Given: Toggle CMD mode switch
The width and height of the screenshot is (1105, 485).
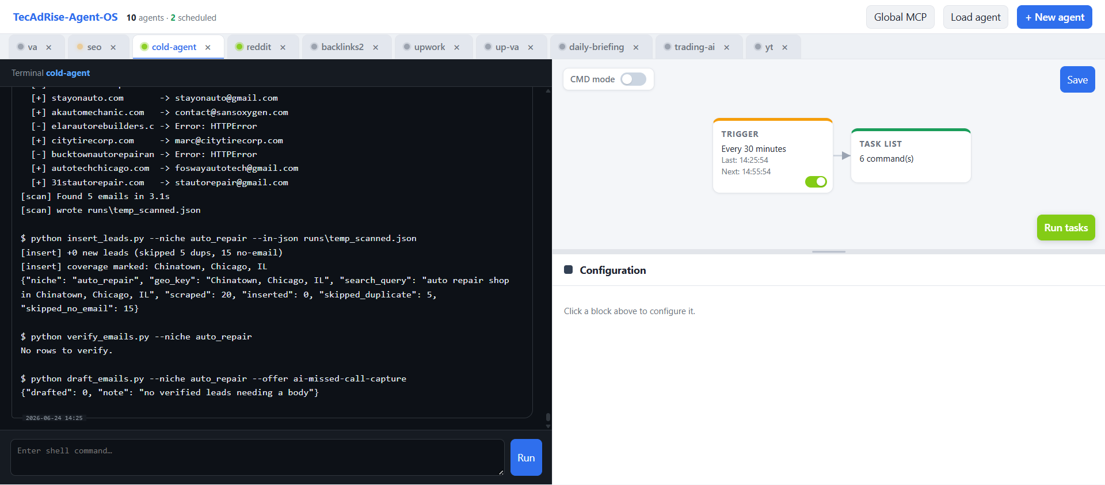Looking at the screenshot, I should (x=633, y=79).
